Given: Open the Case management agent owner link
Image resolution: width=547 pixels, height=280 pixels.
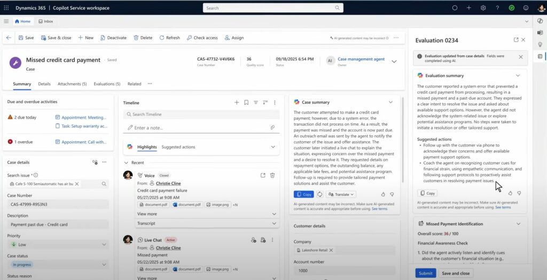Looking at the screenshot, I should (x=361, y=59).
